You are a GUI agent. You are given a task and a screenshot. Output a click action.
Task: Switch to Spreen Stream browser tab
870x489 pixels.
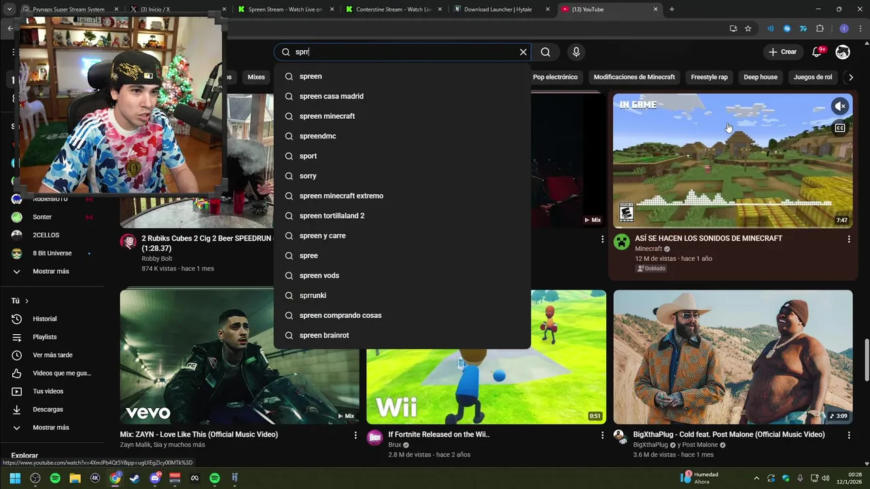pyautogui.click(x=285, y=10)
